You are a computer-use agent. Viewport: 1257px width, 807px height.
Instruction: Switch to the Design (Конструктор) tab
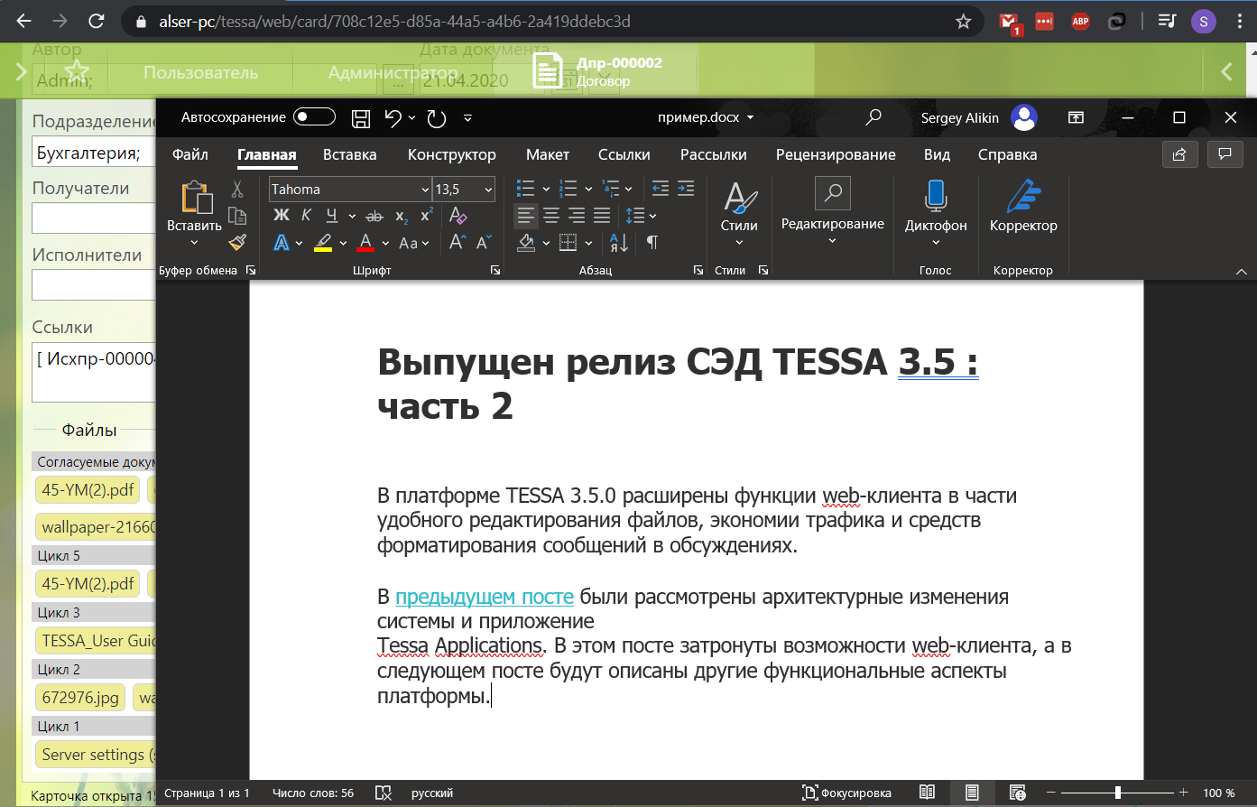click(x=451, y=154)
